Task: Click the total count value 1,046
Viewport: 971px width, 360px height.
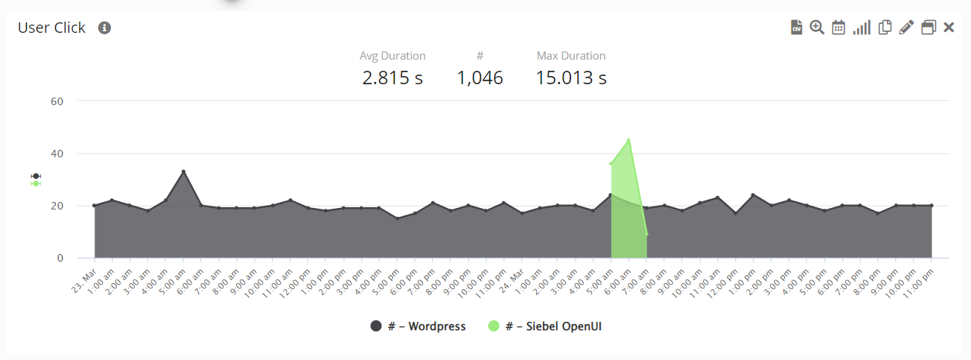Action: [480, 78]
